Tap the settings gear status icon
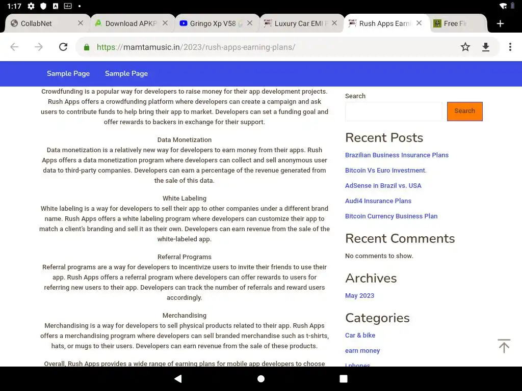 [31, 6]
